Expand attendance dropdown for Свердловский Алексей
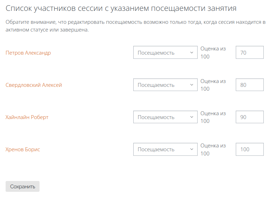This screenshot has width=276, height=202. click(165, 85)
